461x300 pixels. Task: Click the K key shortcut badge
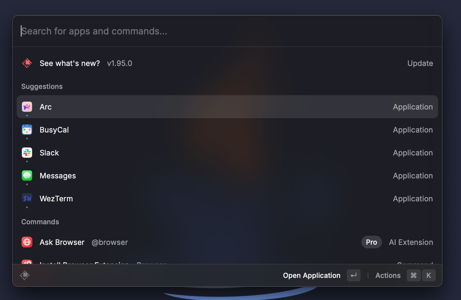[429, 275]
